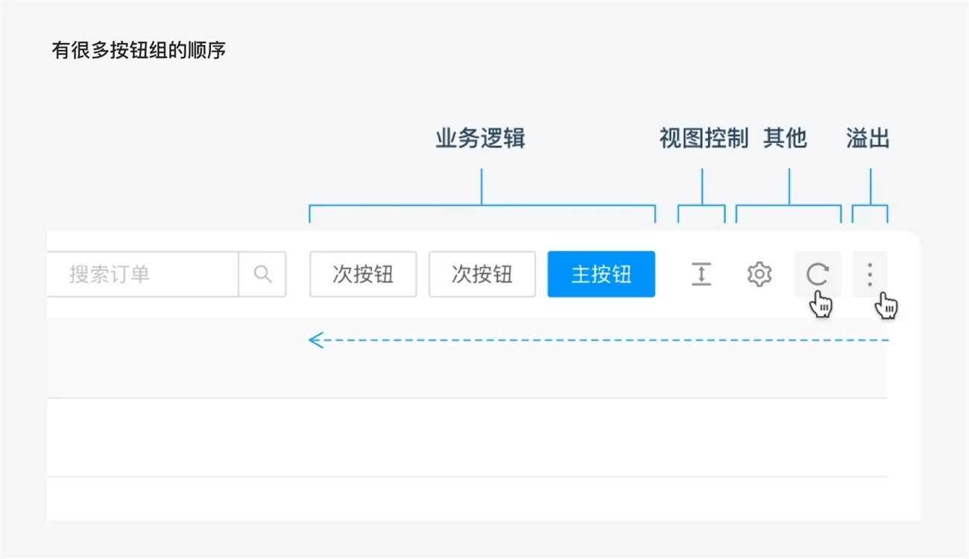Image resolution: width=969 pixels, height=559 pixels.
Task: Click the first 次按钮 beside search box
Action: click(363, 274)
